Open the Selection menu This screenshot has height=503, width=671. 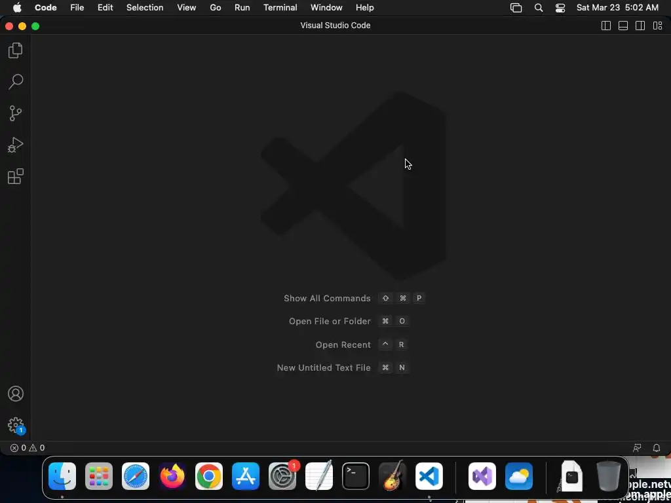click(145, 8)
